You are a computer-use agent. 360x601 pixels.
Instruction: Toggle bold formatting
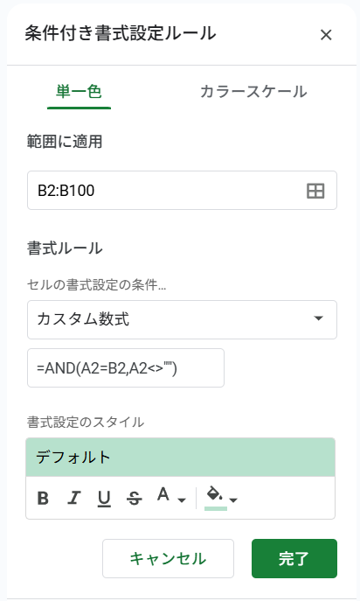coord(43,499)
